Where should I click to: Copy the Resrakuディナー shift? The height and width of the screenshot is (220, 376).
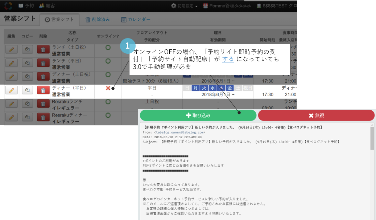coord(27,117)
